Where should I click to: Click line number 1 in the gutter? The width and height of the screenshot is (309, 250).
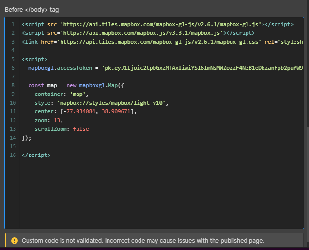pyautogui.click(x=13, y=24)
